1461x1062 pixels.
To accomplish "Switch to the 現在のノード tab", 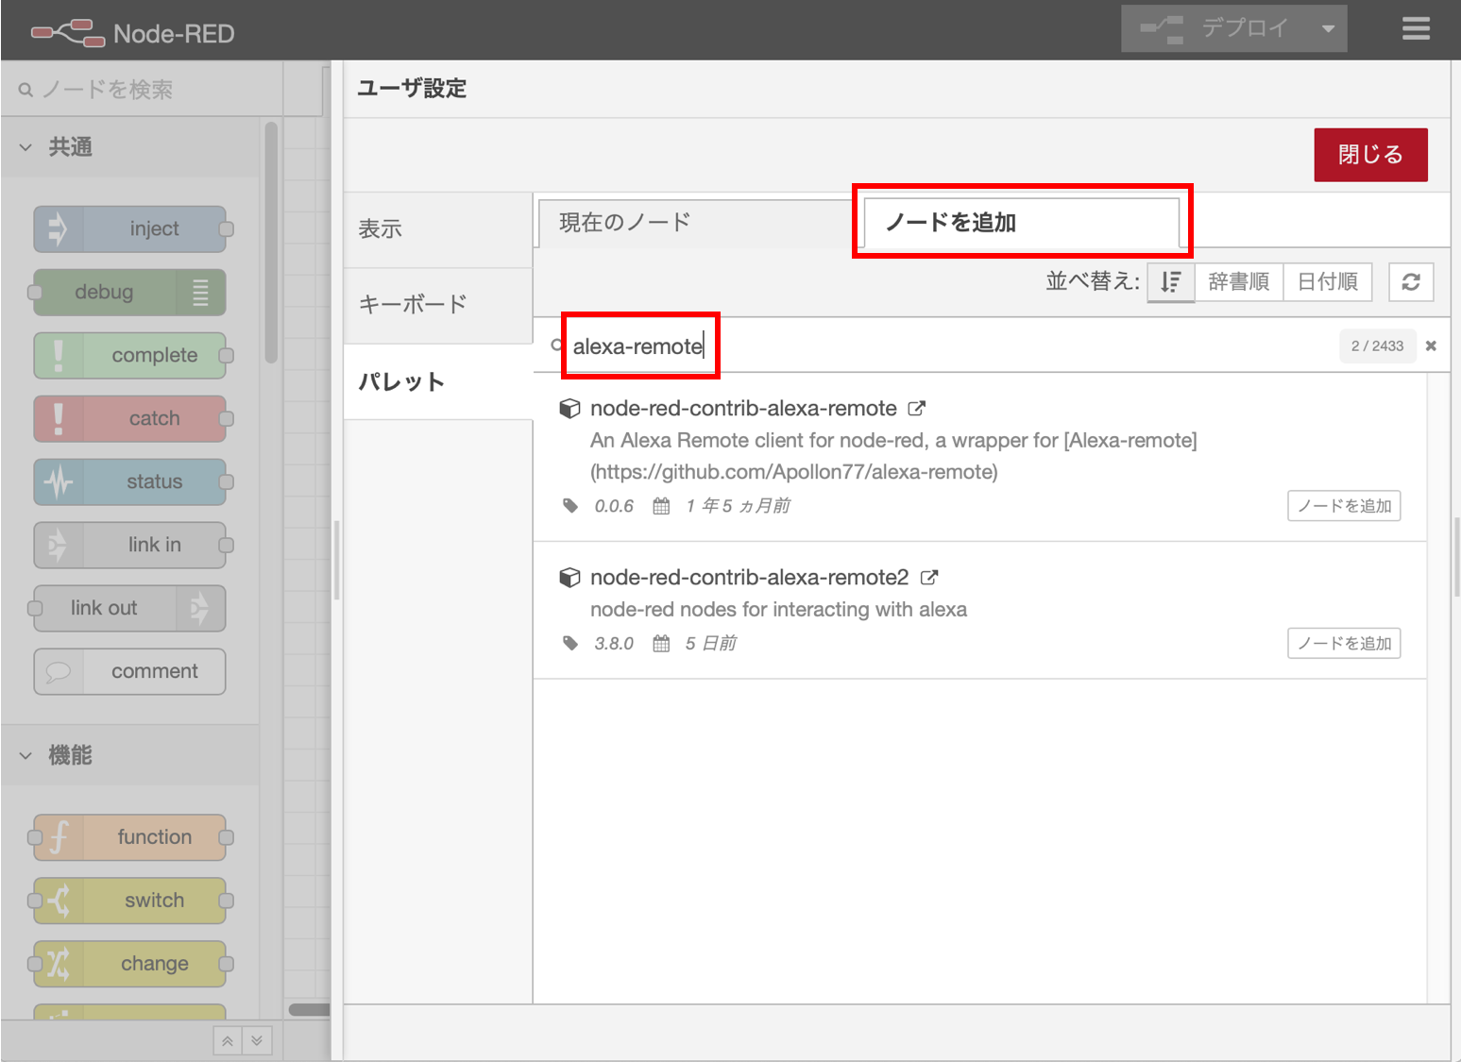I will click(x=622, y=222).
